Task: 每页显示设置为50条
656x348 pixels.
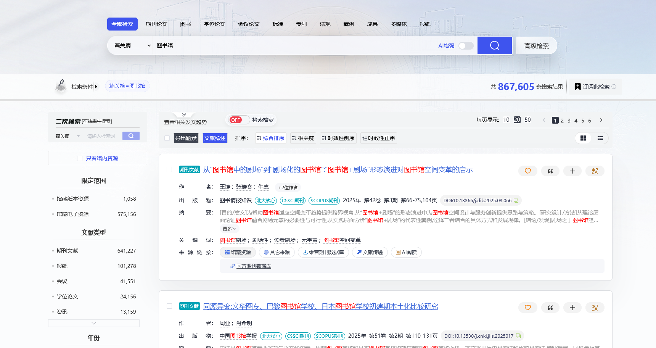Action: (527, 119)
